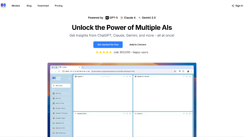Click the browser back arrow in the preview
Screen dimensions: 244x137
pos(52,71)
